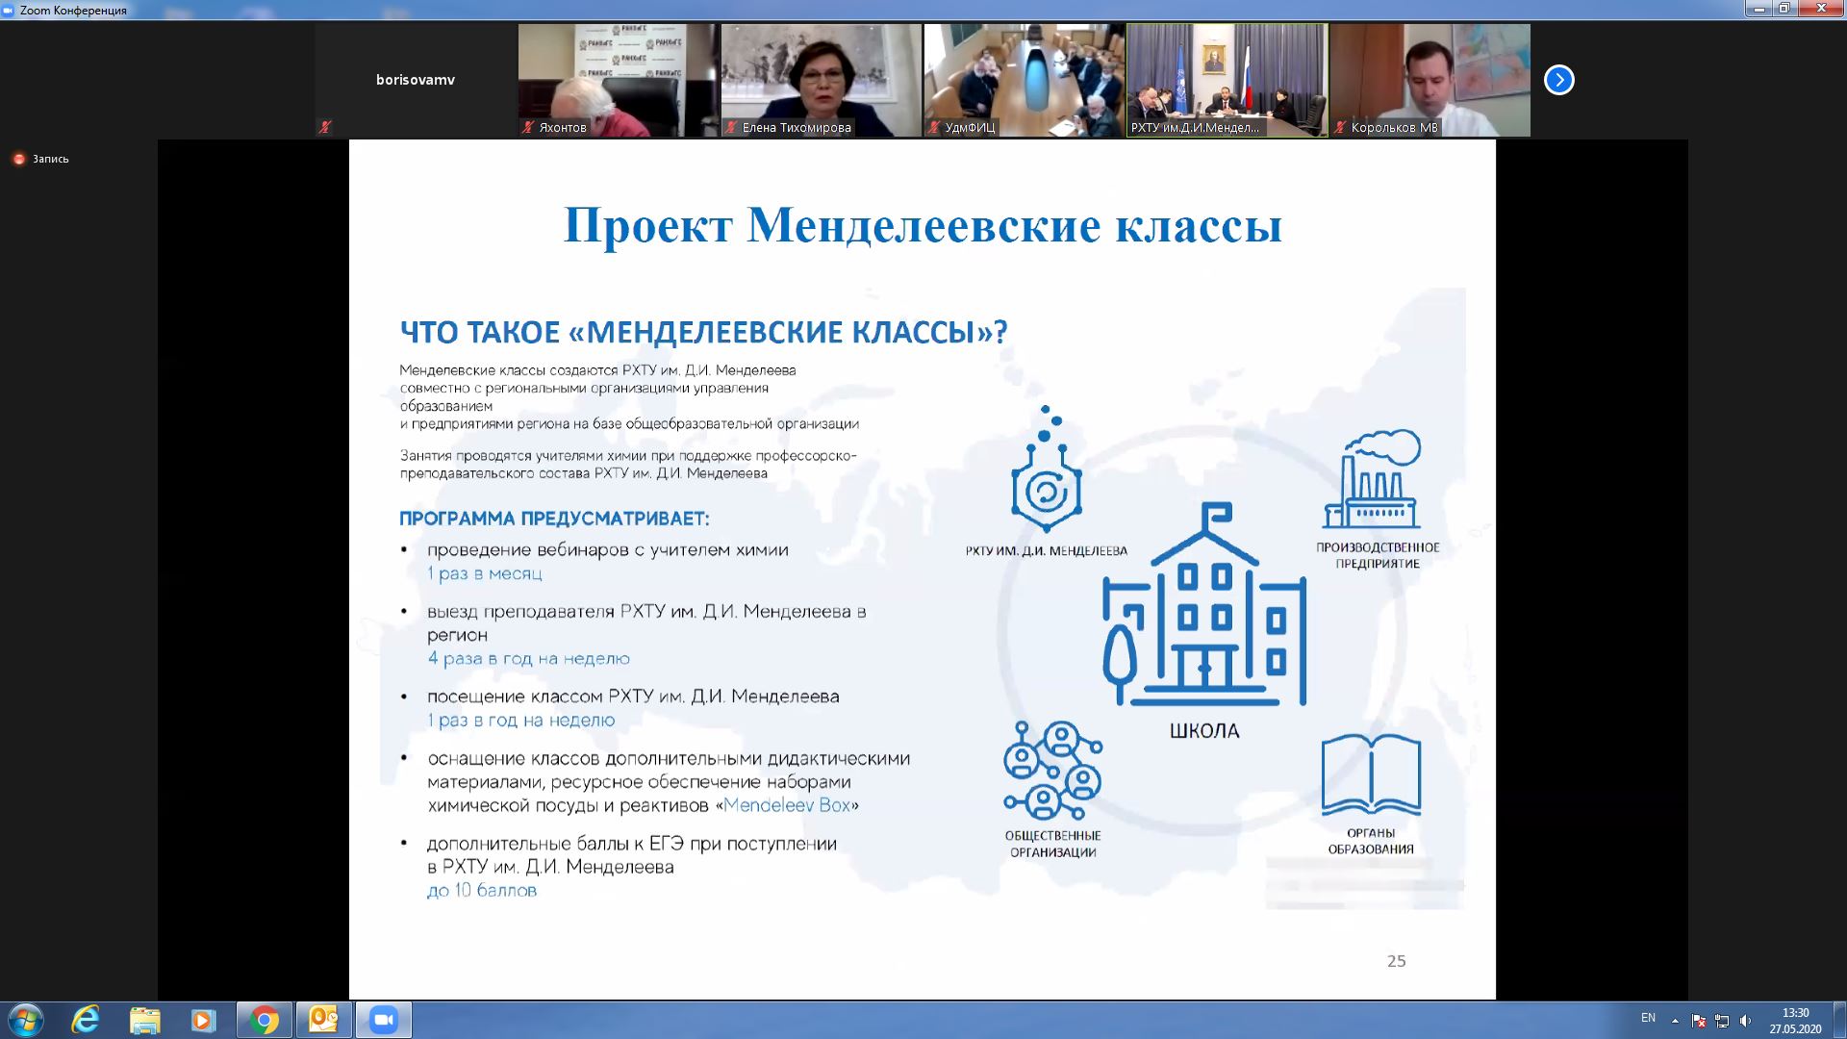The width and height of the screenshot is (1847, 1039).
Task: Open Action Center flag tray icon
Action: tap(1699, 1021)
